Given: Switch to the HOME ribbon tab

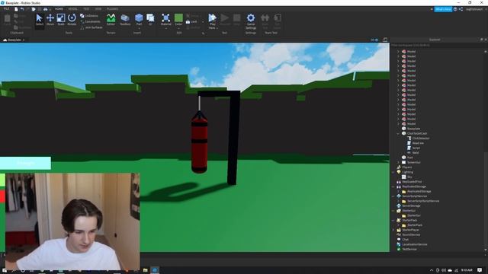Looking at the screenshot, I should click(x=59, y=9).
